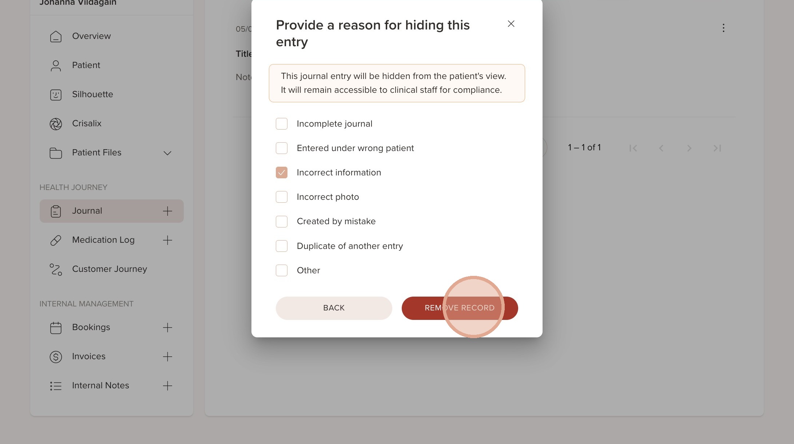Tick the Duplicate of another entry checkbox
The image size is (794, 444).
click(x=282, y=246)
